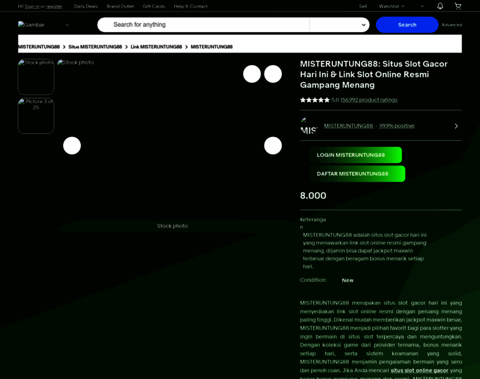Select the first Stock photo thumbnail
Viewport: 480px width, 379px height.
36,77
